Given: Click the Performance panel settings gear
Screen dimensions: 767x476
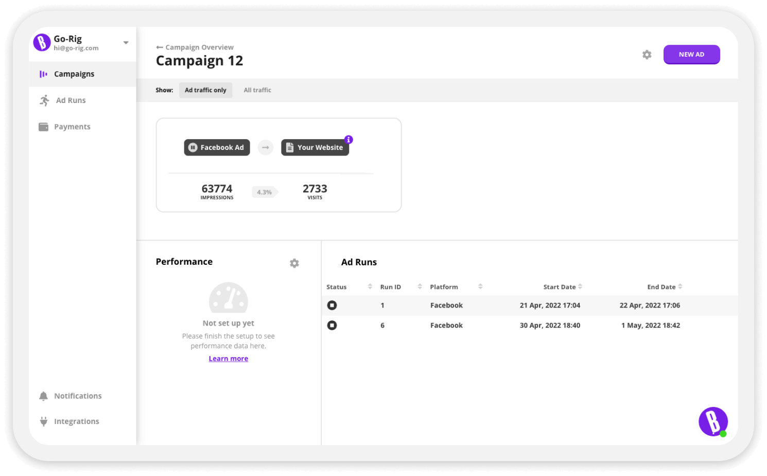Looking at the screenshot, I should (x=294, y=263).
